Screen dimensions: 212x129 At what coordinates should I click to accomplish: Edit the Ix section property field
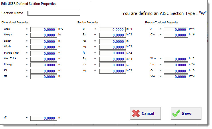tap(112, 29)
